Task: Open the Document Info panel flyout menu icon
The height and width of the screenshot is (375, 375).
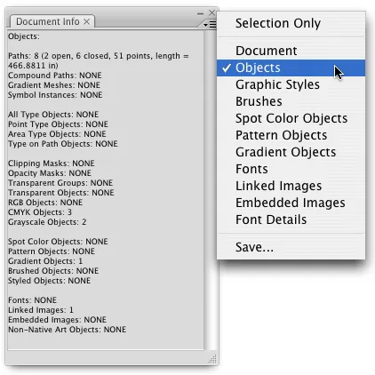Action: (211, 25)
